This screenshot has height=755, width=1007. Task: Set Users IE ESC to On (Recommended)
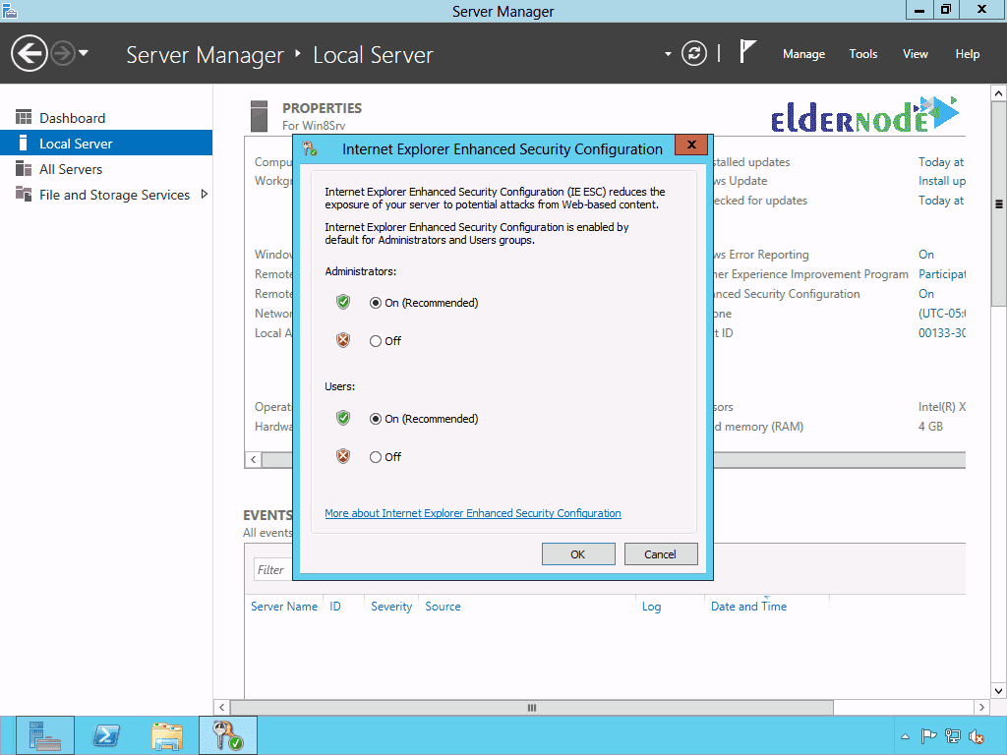pos(423,419)
